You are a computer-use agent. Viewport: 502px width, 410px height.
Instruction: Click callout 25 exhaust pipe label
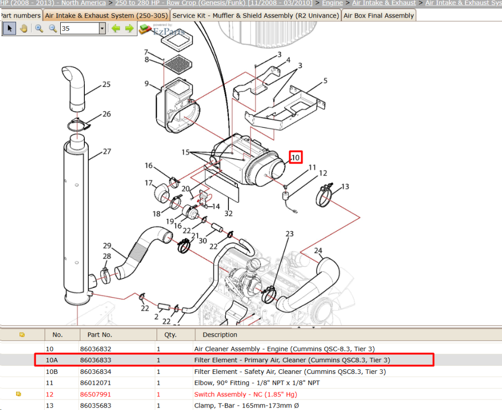(106, 84)
